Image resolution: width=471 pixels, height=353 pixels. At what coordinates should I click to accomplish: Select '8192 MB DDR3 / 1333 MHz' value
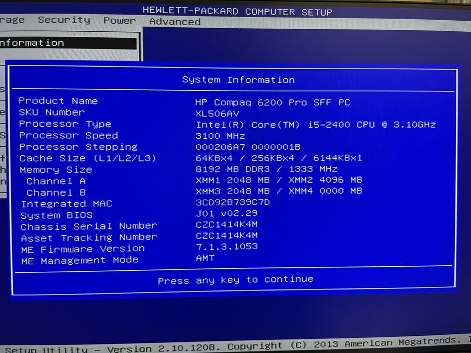(267, 169)
